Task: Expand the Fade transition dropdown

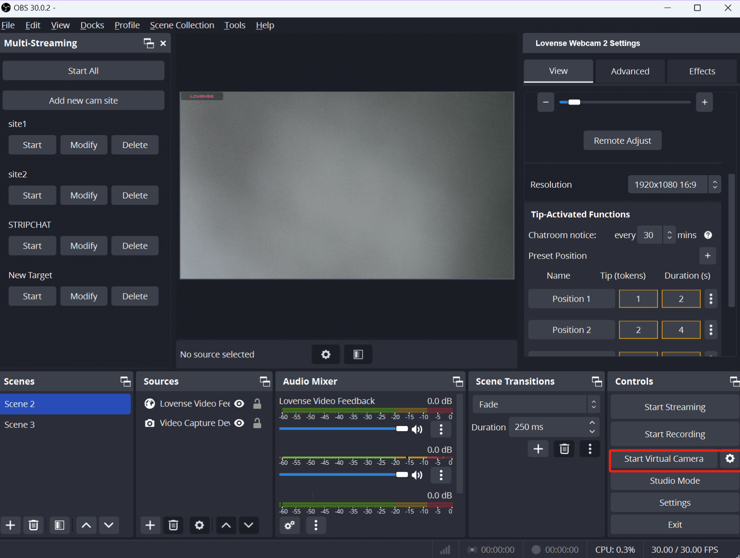Action: (535, 404)
